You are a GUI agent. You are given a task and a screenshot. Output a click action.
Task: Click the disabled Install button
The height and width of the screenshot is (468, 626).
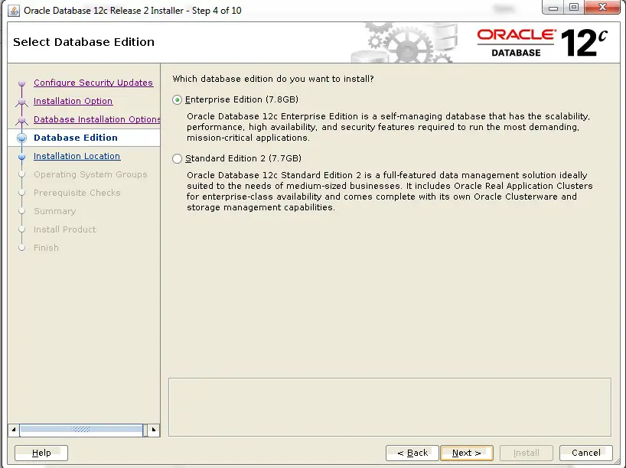click(527, 453)
